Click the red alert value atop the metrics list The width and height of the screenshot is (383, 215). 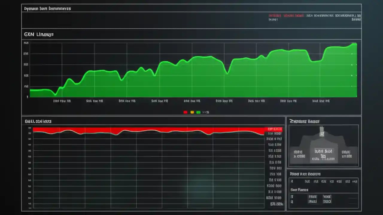pos(274,129)
